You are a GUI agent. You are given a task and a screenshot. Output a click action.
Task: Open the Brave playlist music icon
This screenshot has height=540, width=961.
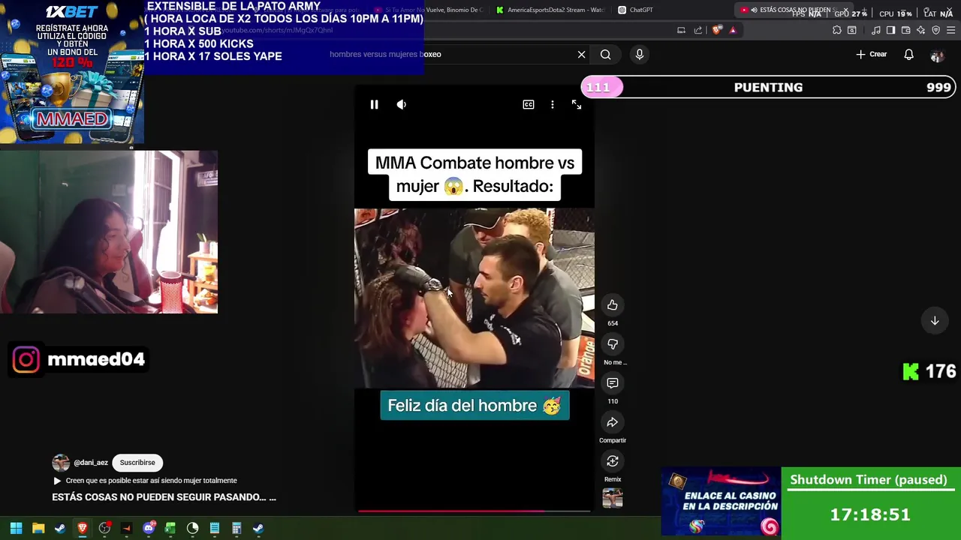(876, 31)
